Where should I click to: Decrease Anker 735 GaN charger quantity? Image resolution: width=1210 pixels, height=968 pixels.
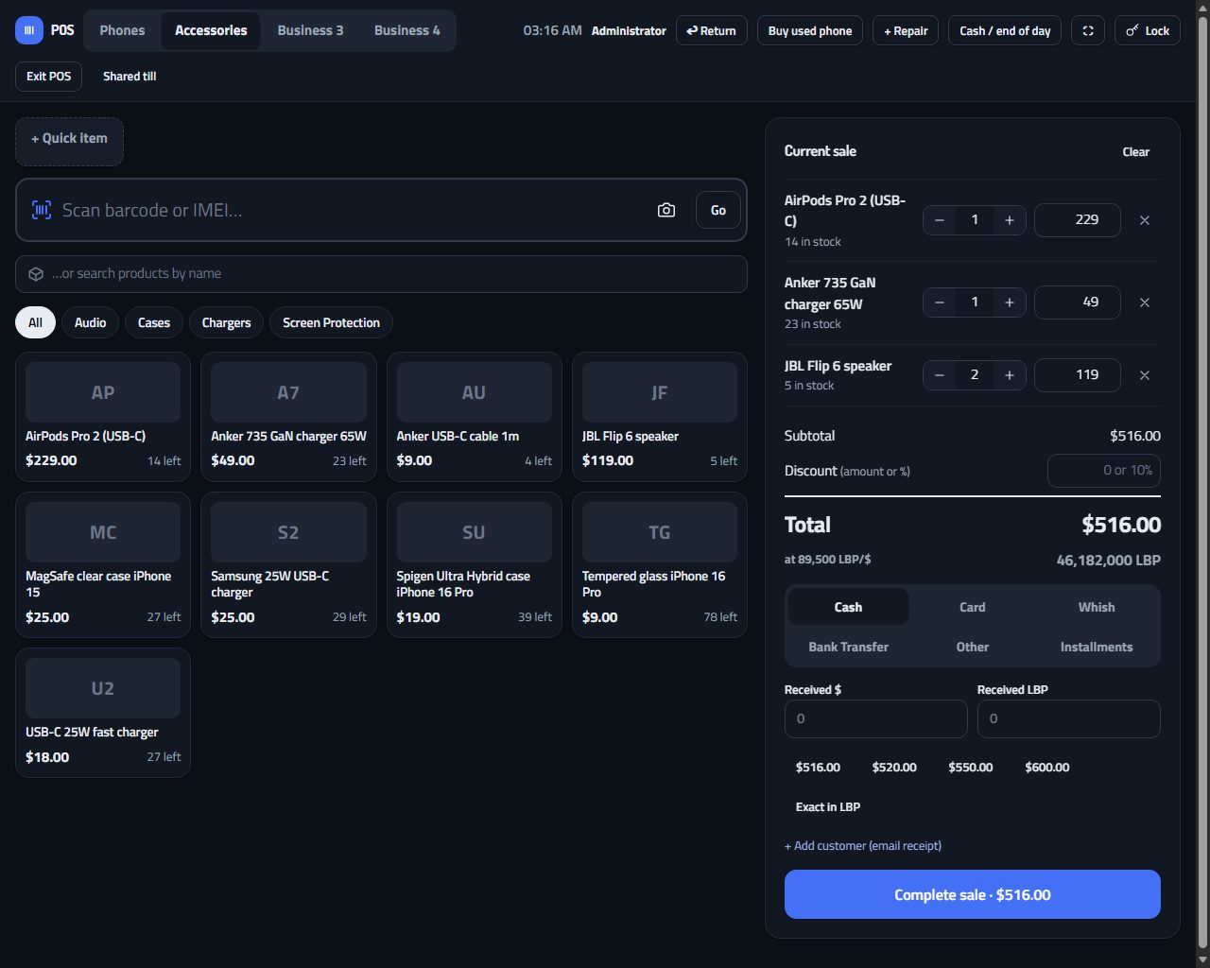(940, 302)
